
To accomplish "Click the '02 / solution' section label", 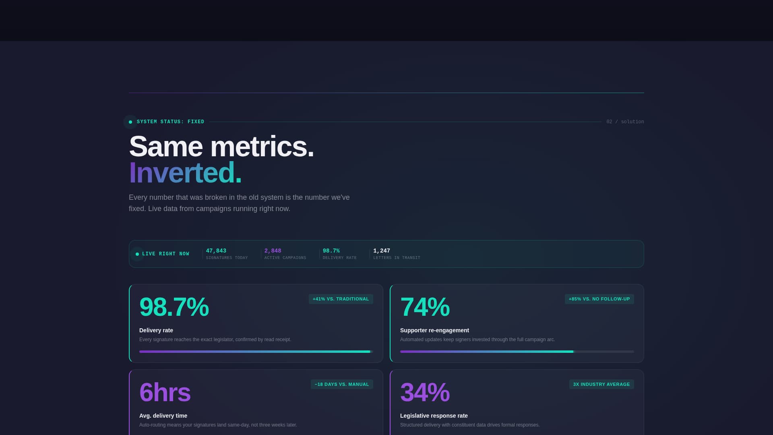I will [x=625, y=122].
